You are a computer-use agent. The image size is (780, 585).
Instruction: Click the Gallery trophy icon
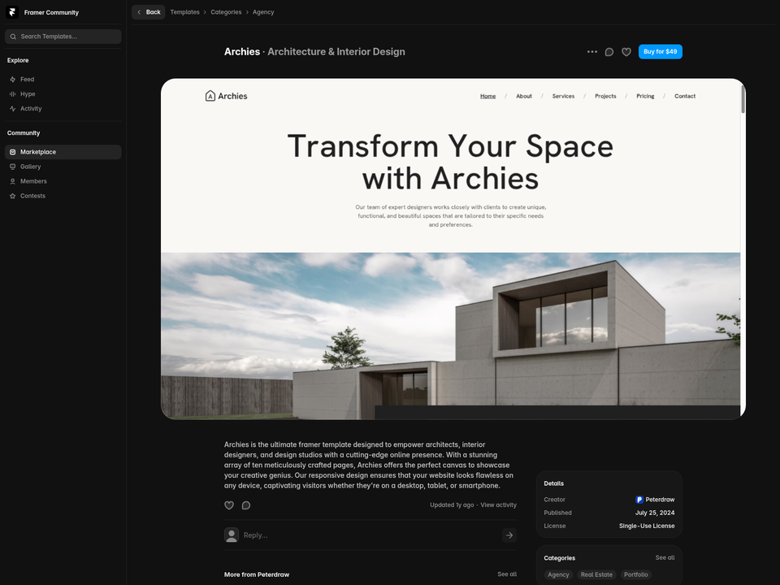point(13,167)
